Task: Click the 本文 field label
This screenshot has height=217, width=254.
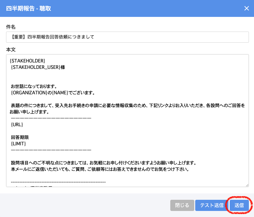Action: tap(11, 49)
